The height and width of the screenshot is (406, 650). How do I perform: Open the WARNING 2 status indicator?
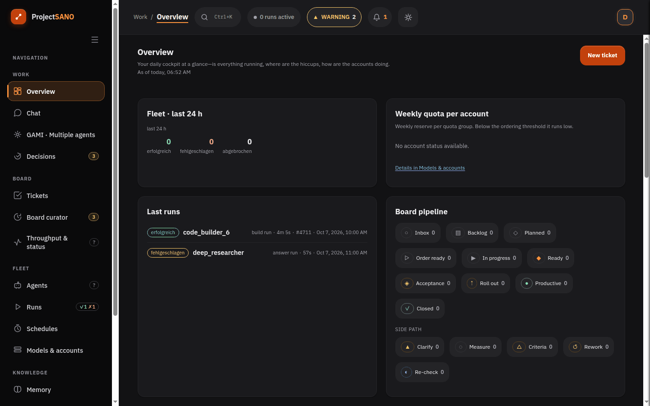pyautogui.click(x=334, y=17)
